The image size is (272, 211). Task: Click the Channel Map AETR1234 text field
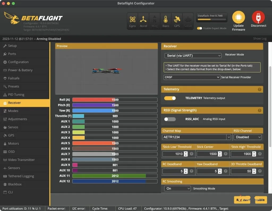pos(194,137)
